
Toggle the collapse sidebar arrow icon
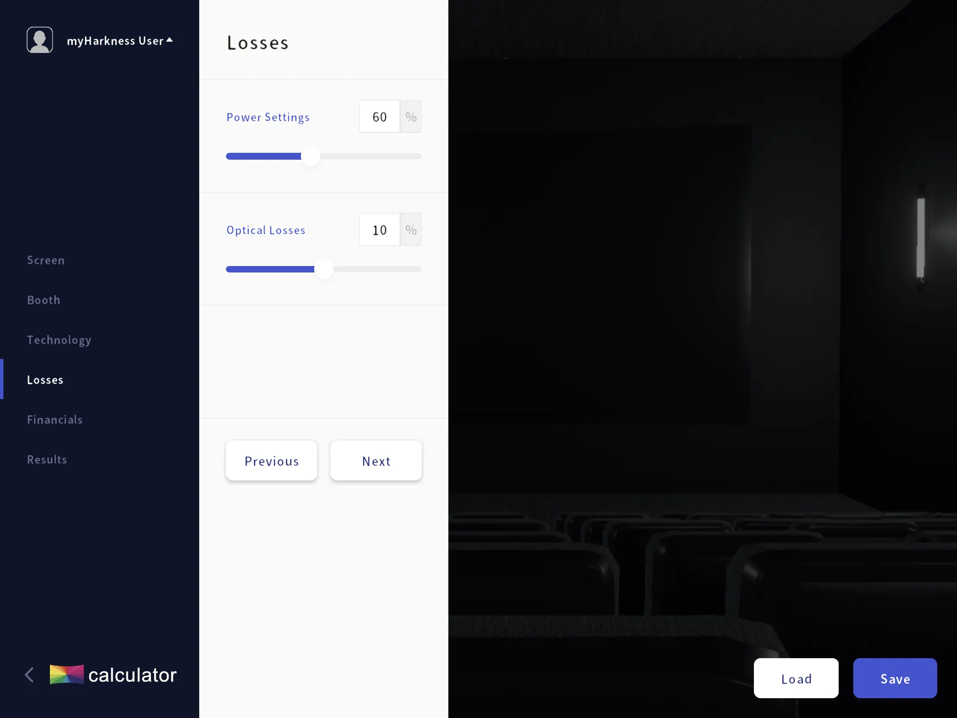tap(29, 675)
